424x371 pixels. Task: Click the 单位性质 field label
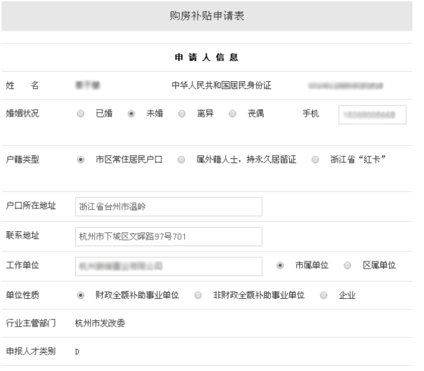[23, 295]
